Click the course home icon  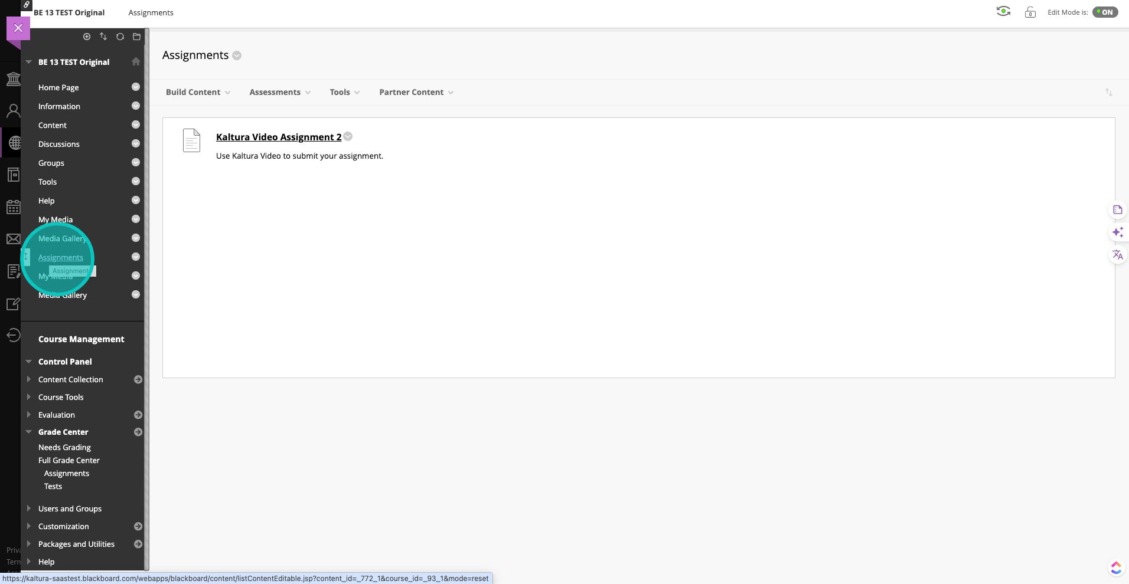tap(136, 61)
